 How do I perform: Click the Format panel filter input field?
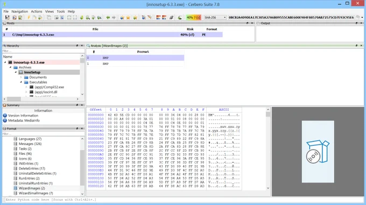pos(43,134)
